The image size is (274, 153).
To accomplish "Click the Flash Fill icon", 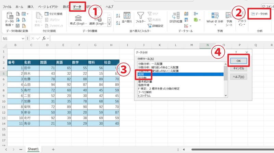I will pyautogui.click(x=186, y=14).
